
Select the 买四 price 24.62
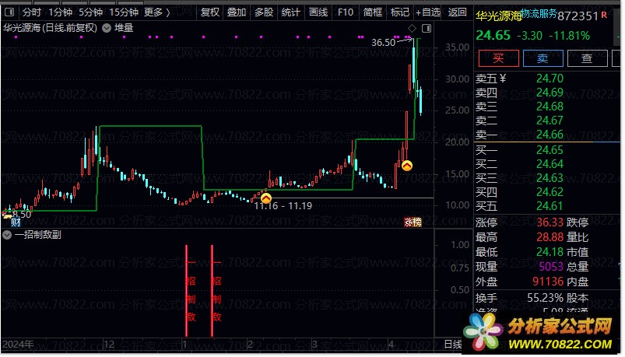pyautogui.click(x=550, y=192)
